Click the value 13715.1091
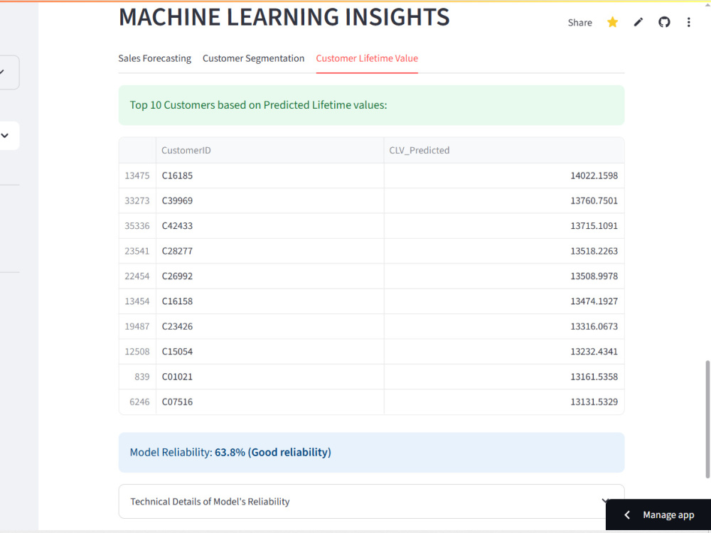The image size is (711, 533). [594, 226]
